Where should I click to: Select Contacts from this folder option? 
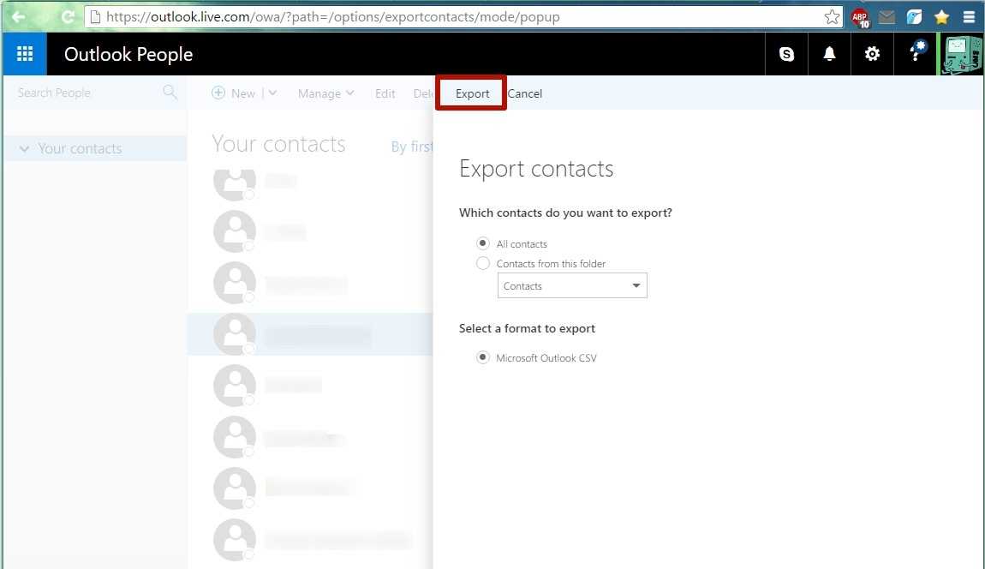coord(483,264)
